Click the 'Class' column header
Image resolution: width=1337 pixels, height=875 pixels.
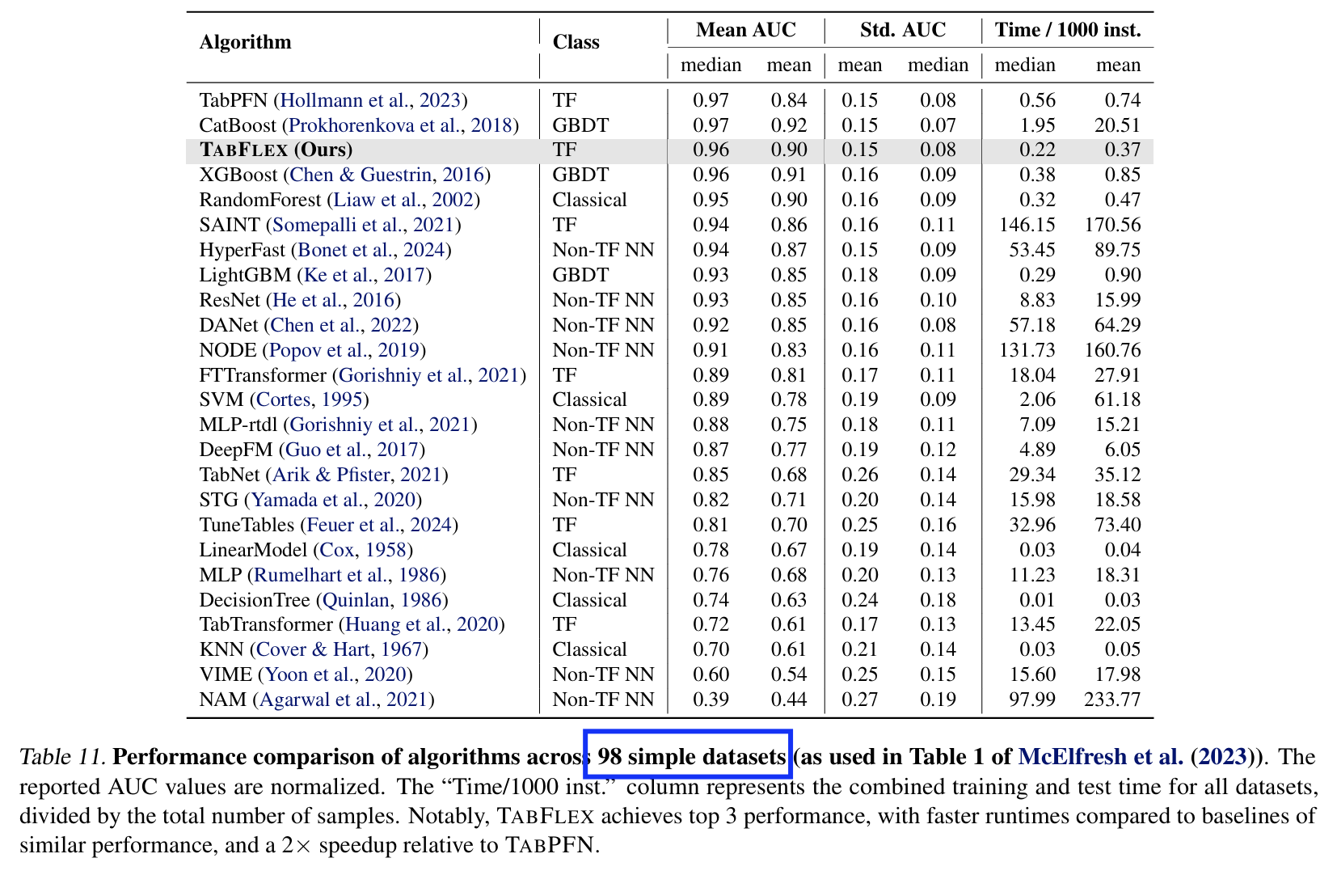click(x=576, y=42)
